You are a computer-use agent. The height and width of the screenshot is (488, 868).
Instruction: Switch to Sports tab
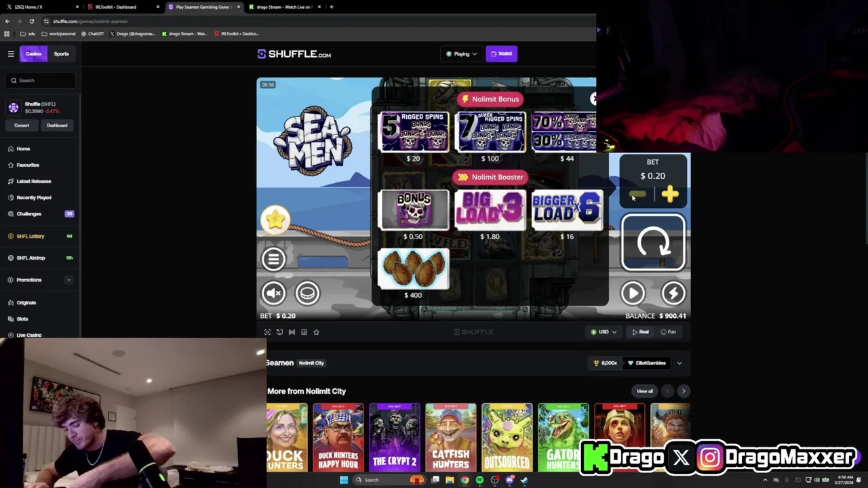[x=61, y=54]
